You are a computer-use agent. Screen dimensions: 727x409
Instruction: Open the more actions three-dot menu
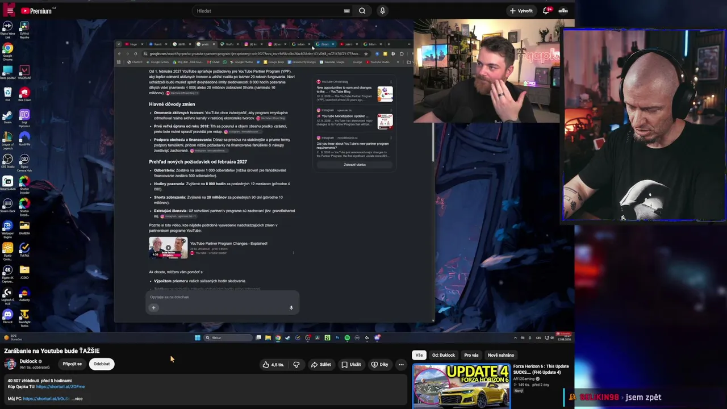click(401, 365)
